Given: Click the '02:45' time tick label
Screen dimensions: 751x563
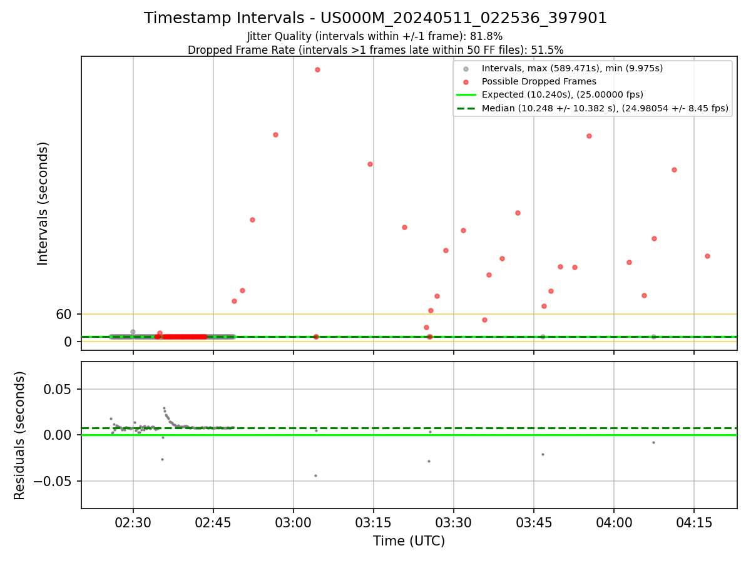Looking at the screenshot, I should pyautogui.click(x=213, y=523).
